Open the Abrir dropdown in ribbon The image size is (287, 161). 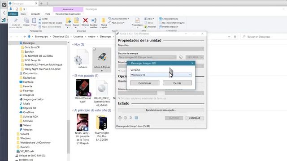149,19
